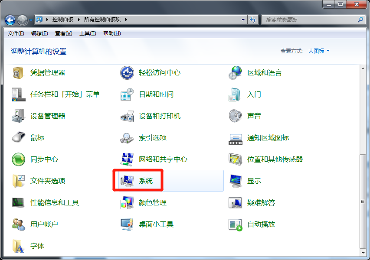Open the 帮助(H) menu

coord(112,33)
